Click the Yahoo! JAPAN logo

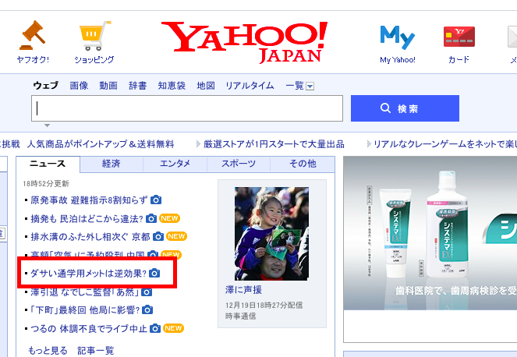(244, 42)
